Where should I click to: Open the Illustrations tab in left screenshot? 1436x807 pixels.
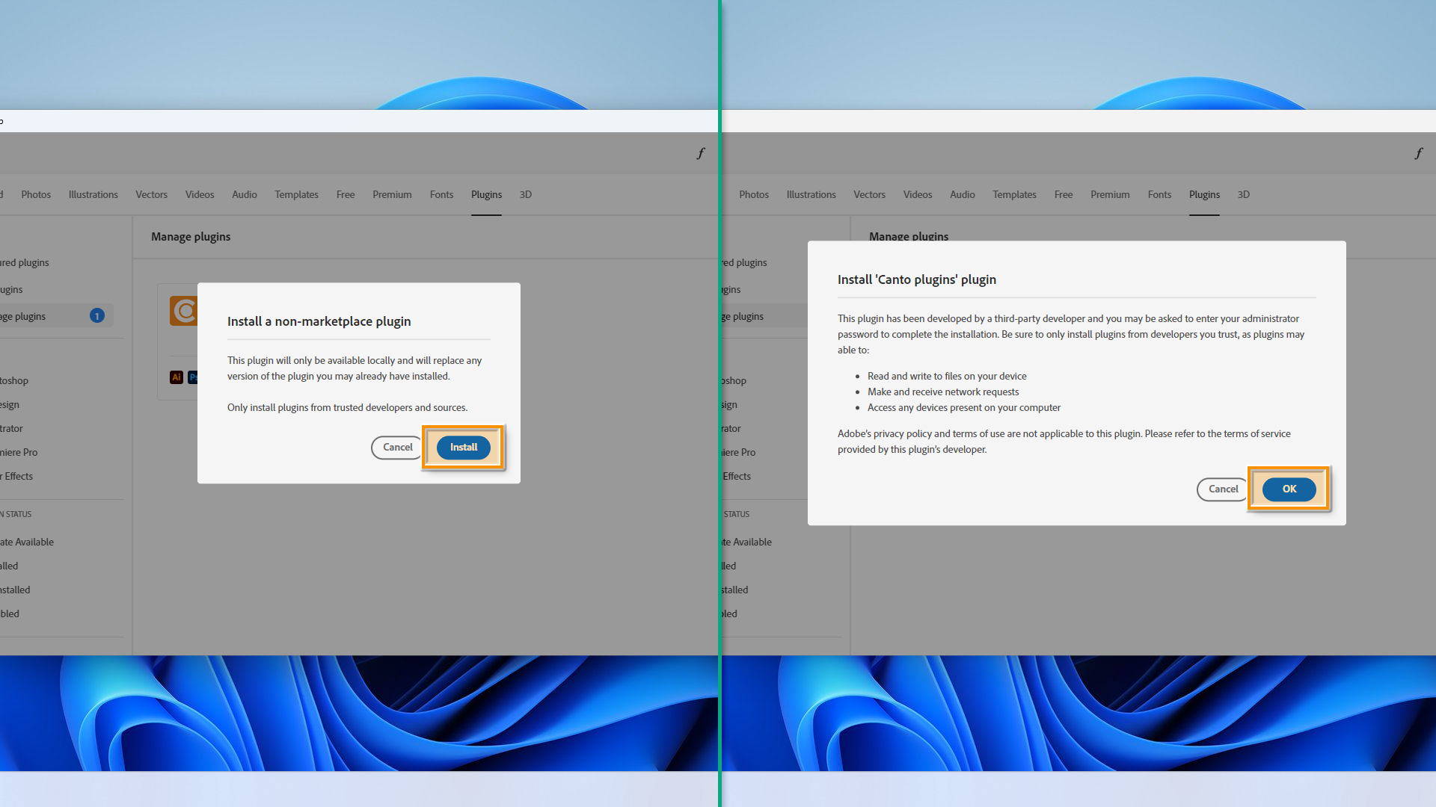pos(93,194)
